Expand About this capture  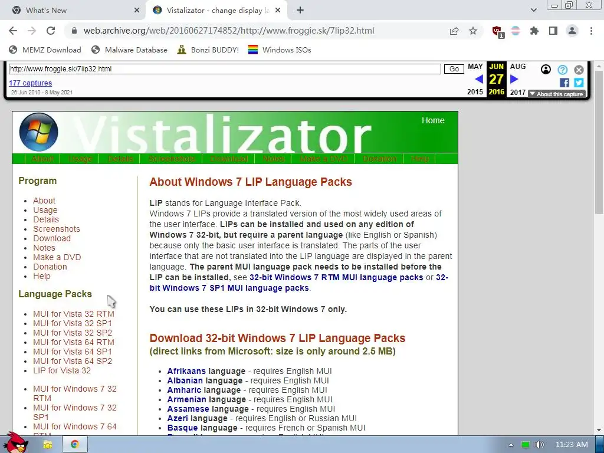[x=557, y=94]
